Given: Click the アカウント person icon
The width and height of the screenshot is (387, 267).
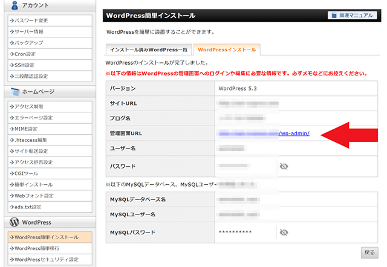Looking at the screenshot, I should 15,5.
